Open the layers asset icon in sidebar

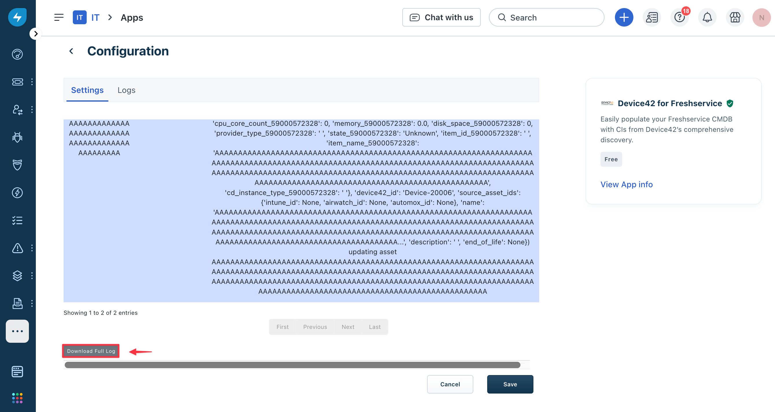pos(17,275)
